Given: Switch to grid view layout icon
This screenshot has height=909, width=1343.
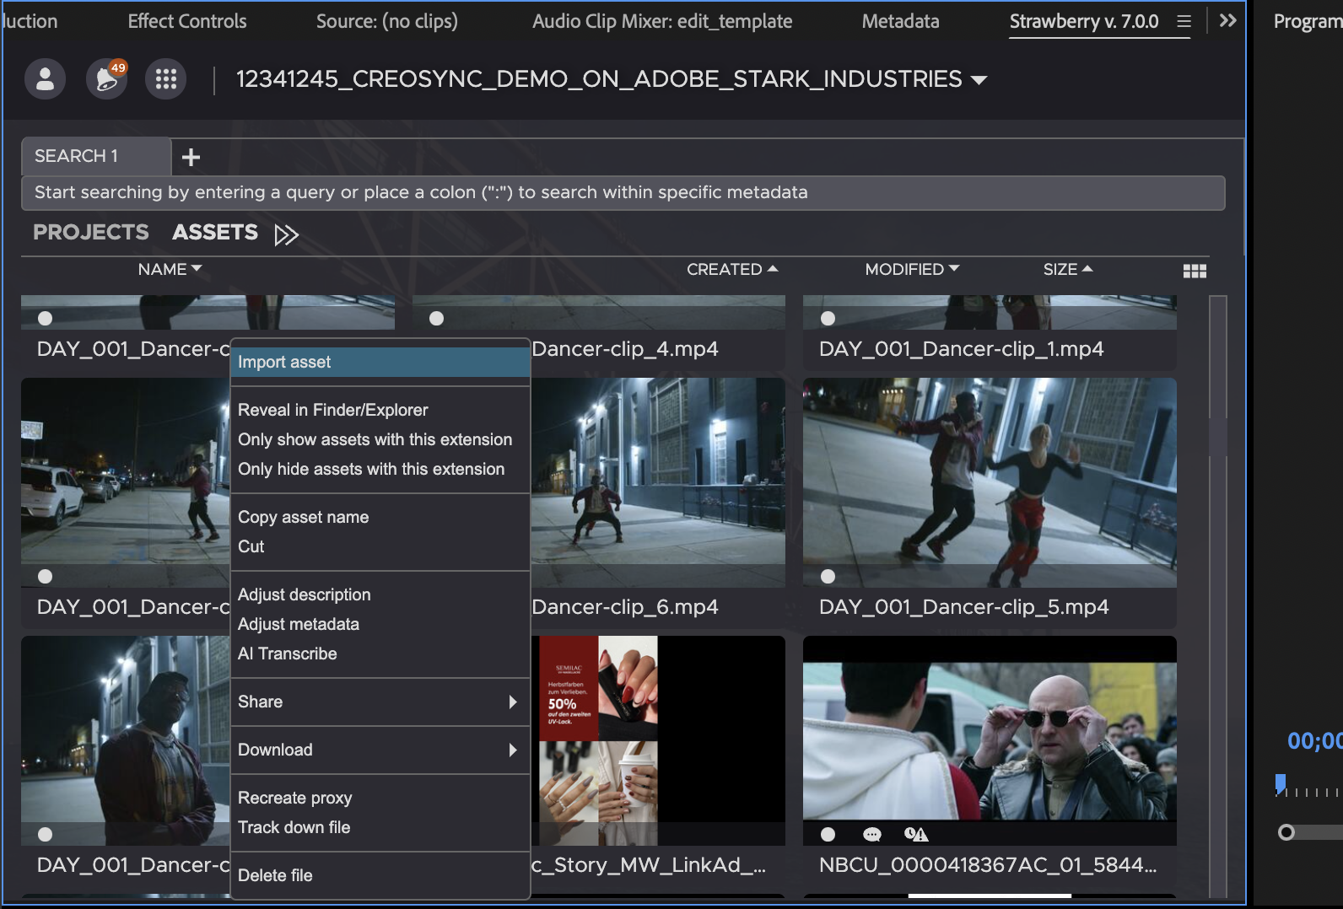Looking at the screenshot, I should click(x=1195, y=271).
